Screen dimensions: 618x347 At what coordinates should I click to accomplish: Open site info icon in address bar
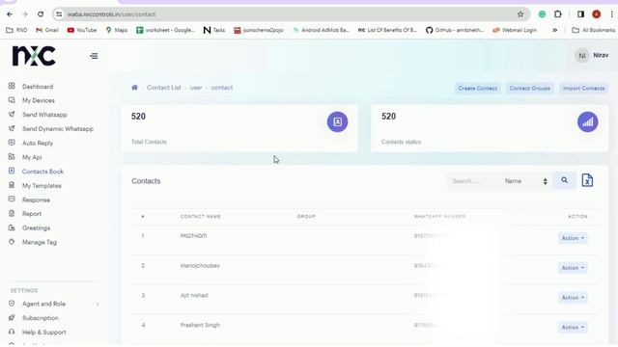click(59, 14)
